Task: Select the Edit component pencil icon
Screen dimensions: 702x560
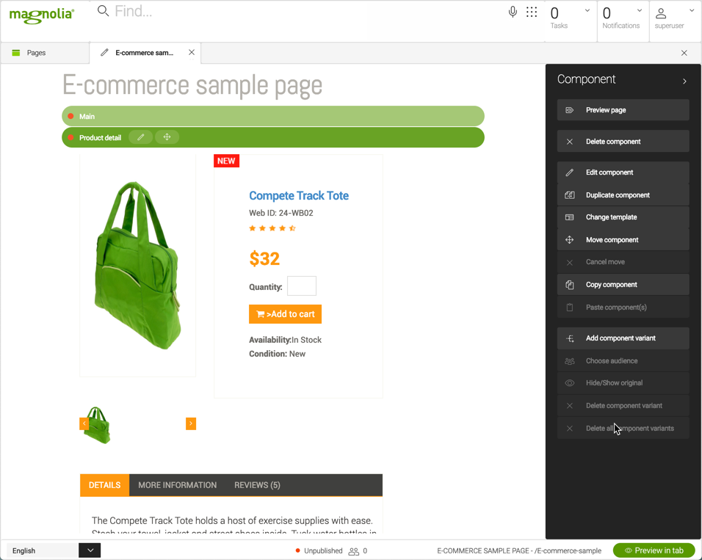Action: pyautogui.click(x=569, y=172)
